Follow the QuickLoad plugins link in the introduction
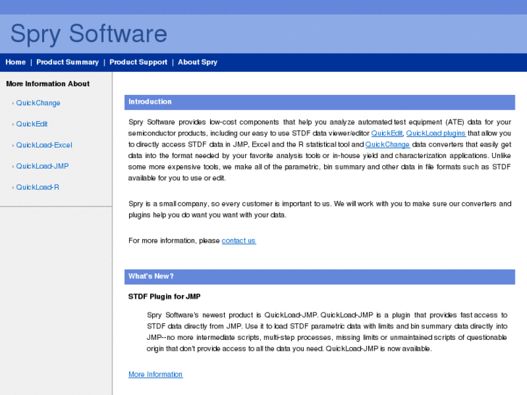This screenshot has width=527, height=395. click(436, 133)
